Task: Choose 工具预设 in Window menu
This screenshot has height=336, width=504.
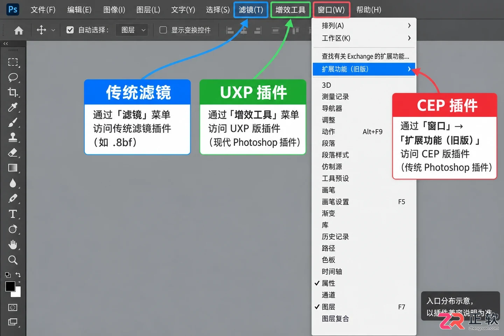Action: [x=364, y=178]
